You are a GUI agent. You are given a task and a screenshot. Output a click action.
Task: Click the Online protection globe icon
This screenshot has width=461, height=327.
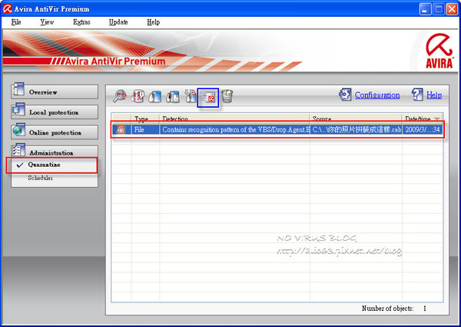click(x=18, y=130)
